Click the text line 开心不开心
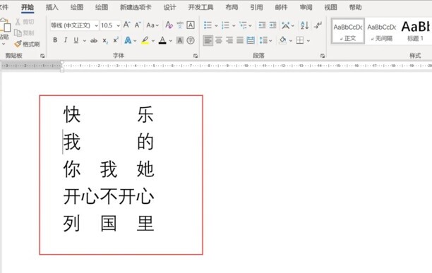This screenshot has width=432, height=273. click(109, 196)
